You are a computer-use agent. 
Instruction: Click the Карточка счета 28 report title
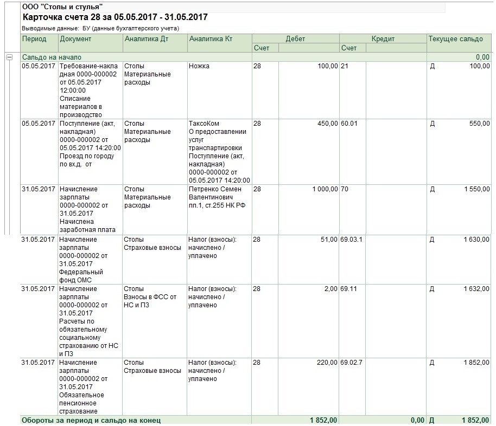[115, 17]
